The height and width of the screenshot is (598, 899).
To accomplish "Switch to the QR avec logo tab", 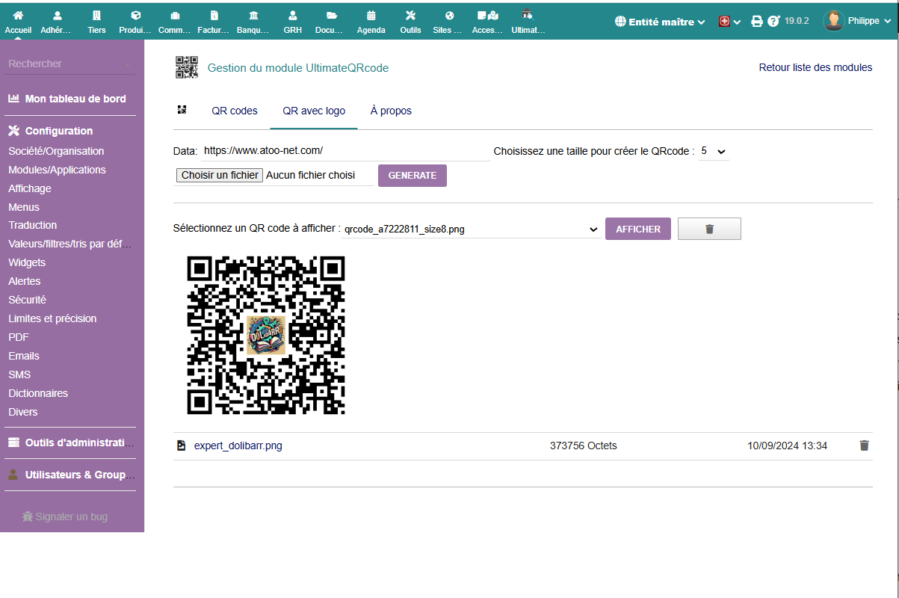I will tap(314, 111).
